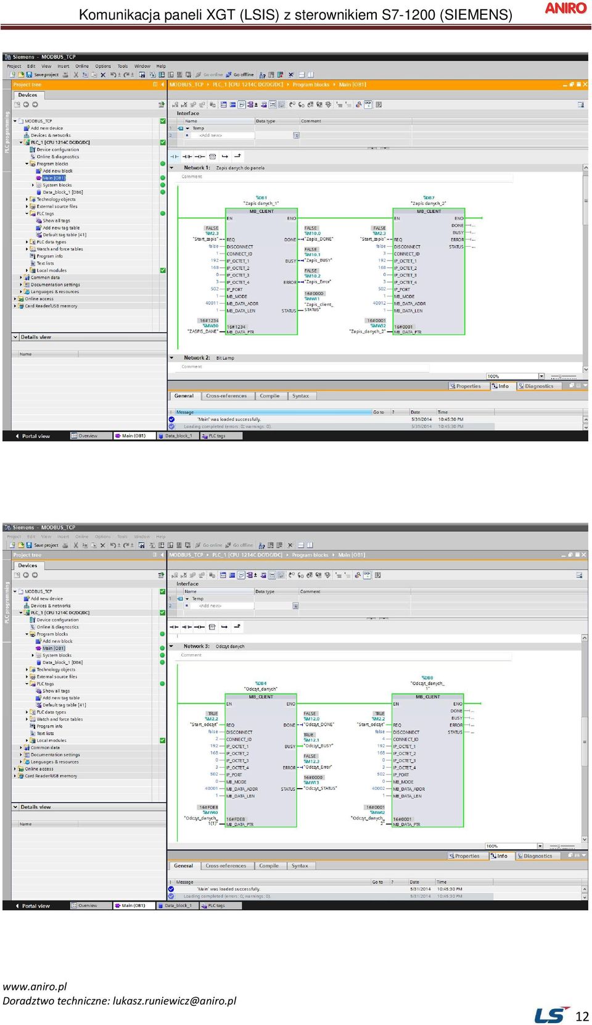592x1025 pixels.
Task: Click Close branch icon in upper editor
Action: click(x=237, y=156)
